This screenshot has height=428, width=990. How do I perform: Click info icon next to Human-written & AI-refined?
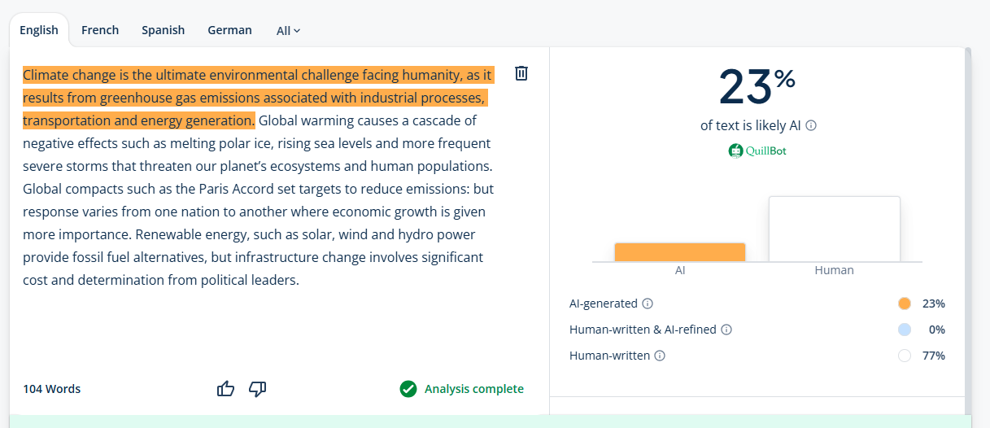[726, 330]
